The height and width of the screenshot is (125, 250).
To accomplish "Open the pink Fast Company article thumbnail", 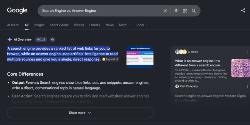I will coord(241,68).
